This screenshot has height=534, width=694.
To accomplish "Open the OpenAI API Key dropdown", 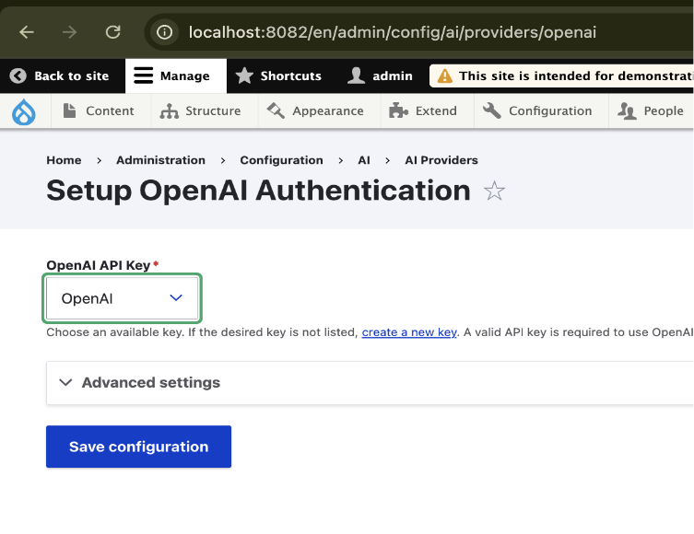I will click(x=123, y=298).
